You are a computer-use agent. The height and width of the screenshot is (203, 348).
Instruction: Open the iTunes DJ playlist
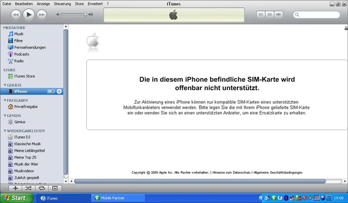22,137
